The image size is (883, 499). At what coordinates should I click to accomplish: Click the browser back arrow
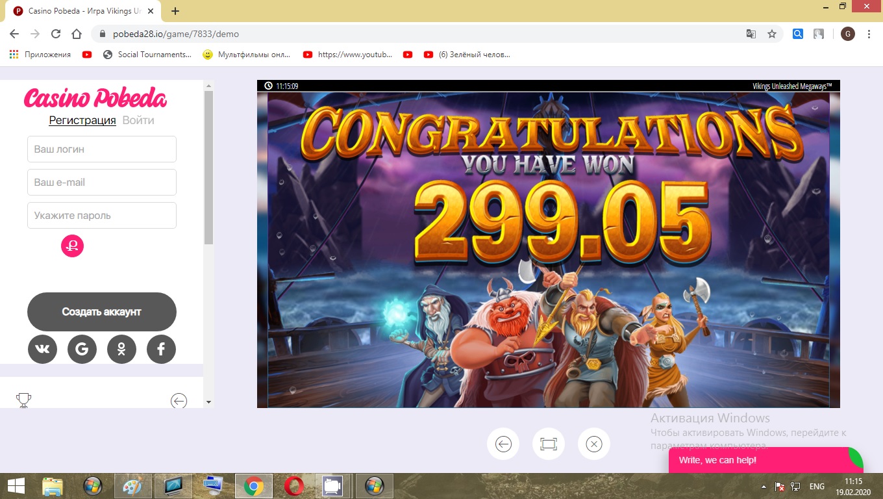14,34
